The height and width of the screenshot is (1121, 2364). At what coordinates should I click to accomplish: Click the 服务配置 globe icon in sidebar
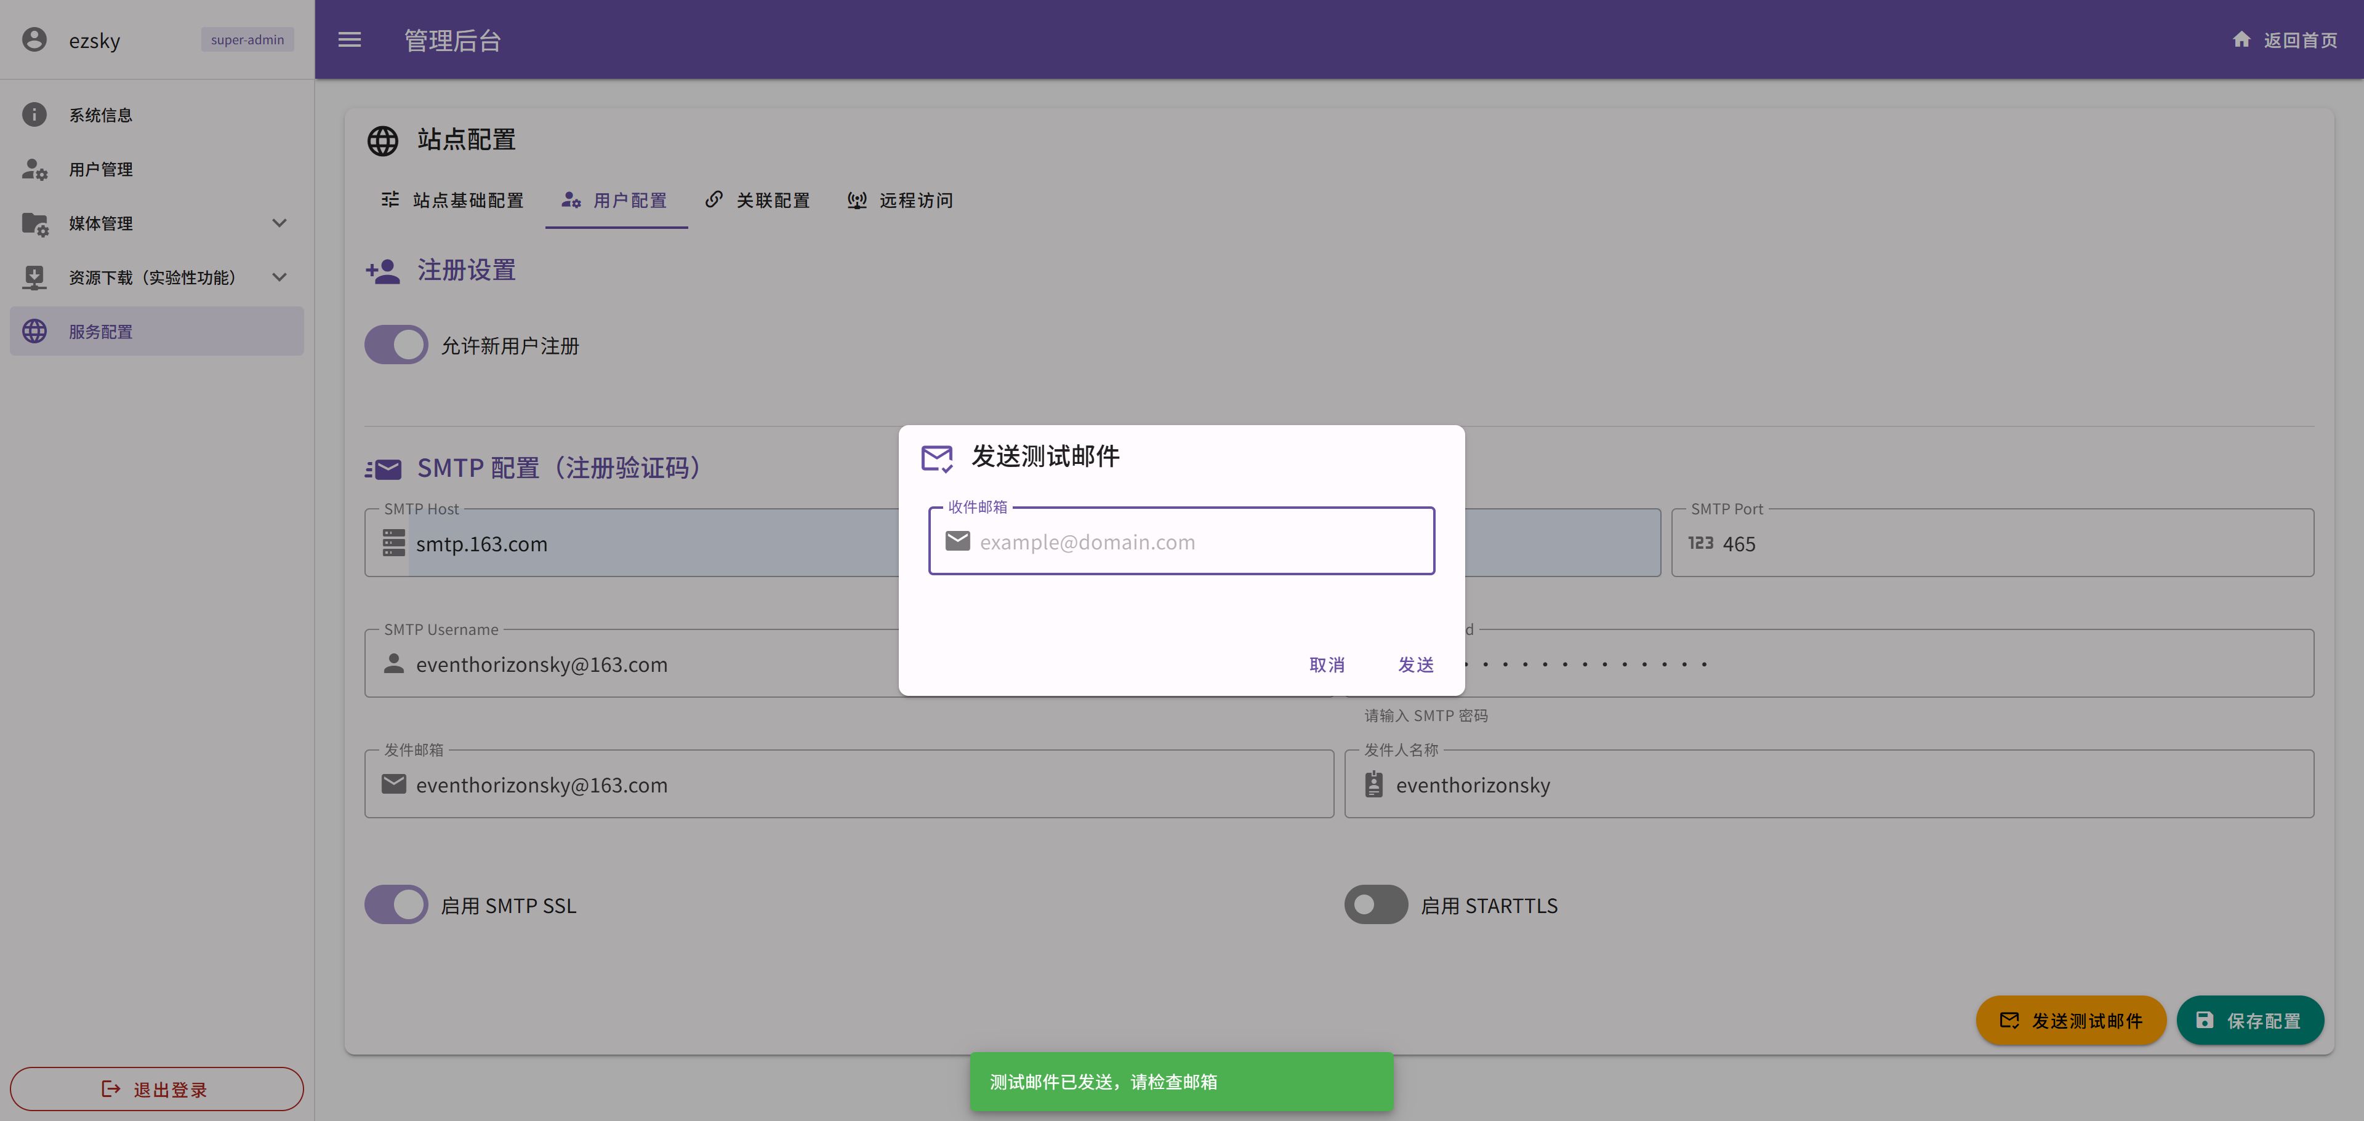[x=34, y=331]
